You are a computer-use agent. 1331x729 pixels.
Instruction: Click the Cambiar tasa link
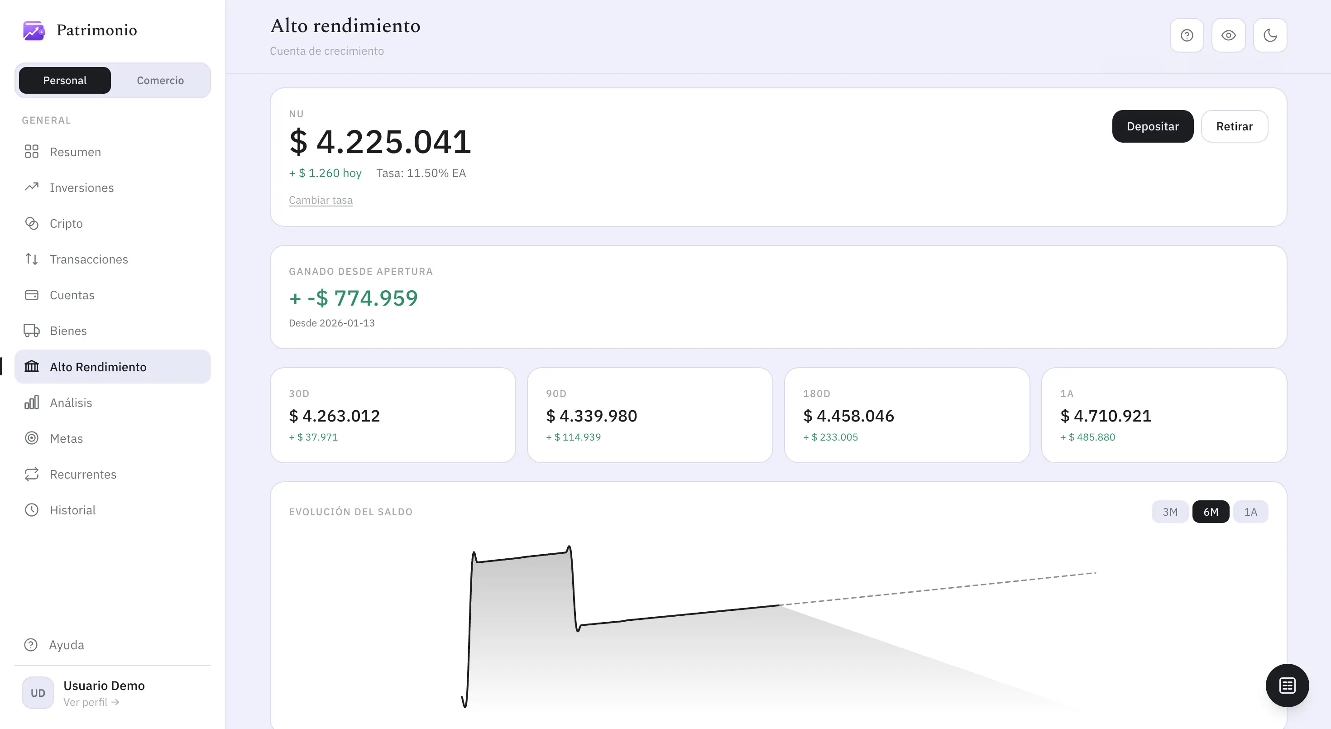pyautogui.click(x=321, y=200)
